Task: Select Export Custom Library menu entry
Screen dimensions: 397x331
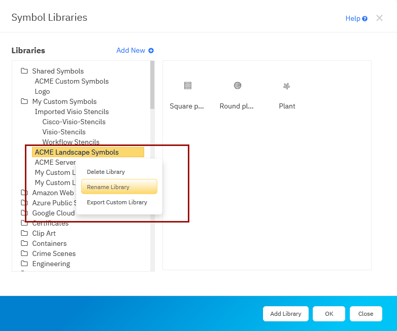Action: 117,202
